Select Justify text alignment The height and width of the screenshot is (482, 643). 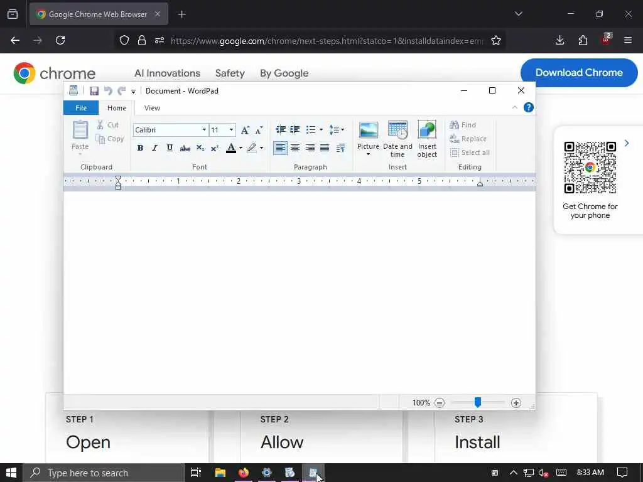point(325,148)
